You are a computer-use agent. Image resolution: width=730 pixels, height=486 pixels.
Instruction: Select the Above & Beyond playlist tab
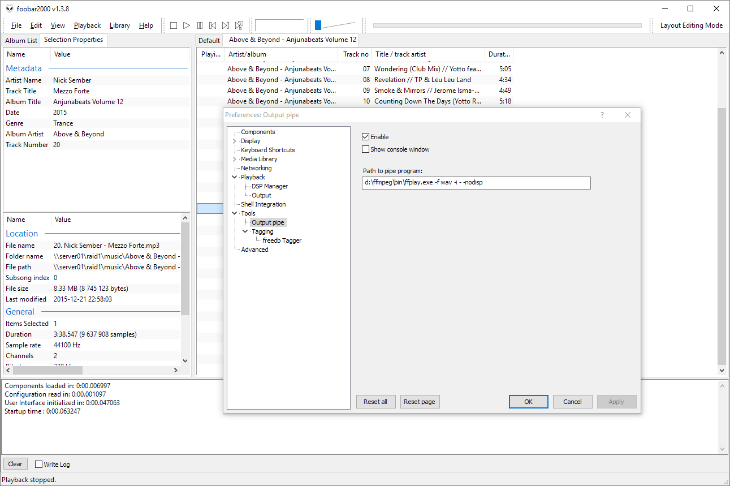[292, 40]
